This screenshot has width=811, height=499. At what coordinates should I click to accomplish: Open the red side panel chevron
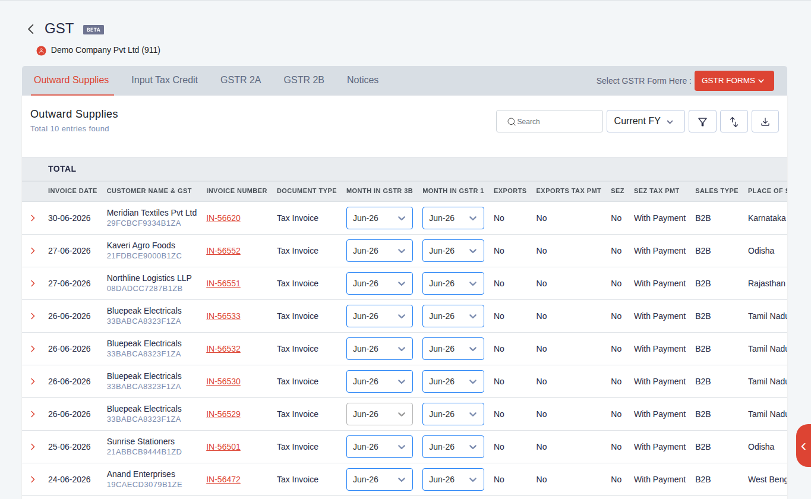[803, 446]
